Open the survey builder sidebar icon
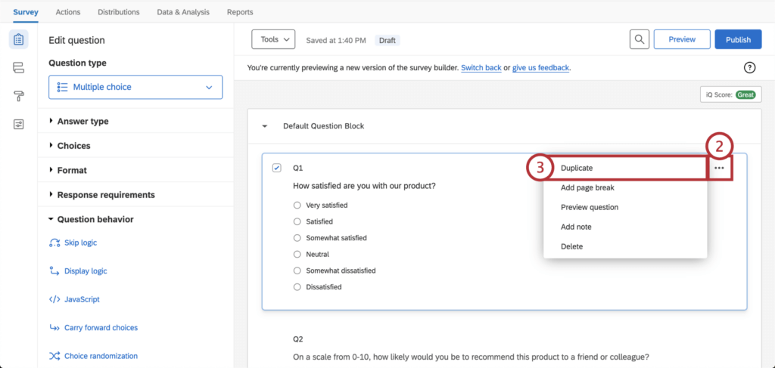The height and width of the screenshot is (368, 775). click(x=19, y=39)
